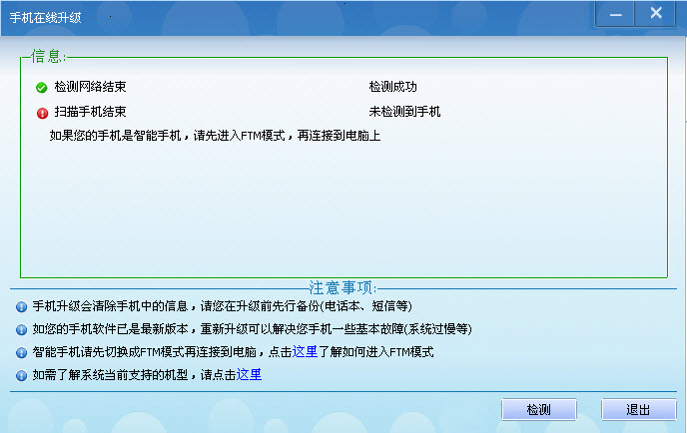Click the note text mentioning 系统过慢等
The image size is (687, 433).
coord(252,329)
